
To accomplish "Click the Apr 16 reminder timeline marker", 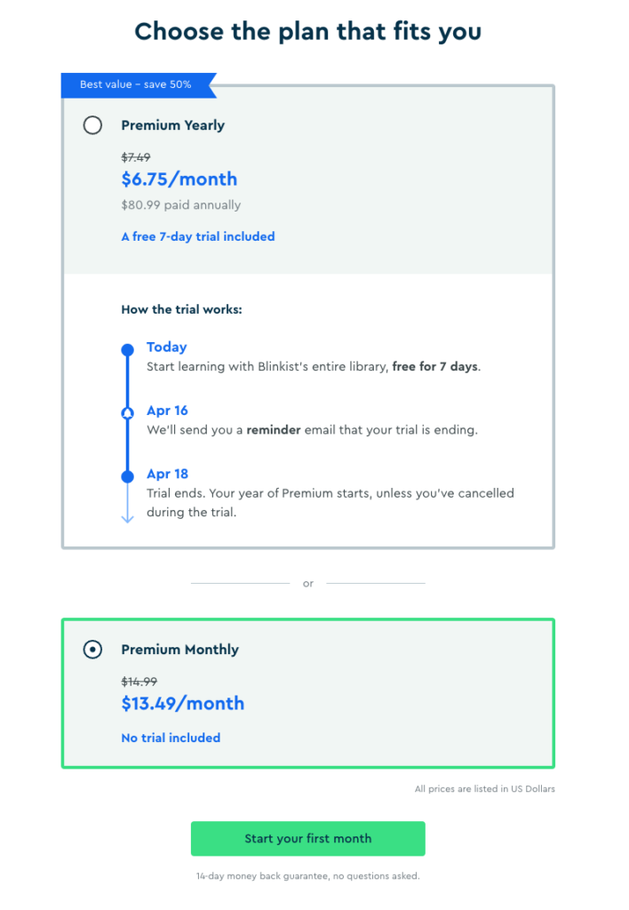I will click(127, 412).
